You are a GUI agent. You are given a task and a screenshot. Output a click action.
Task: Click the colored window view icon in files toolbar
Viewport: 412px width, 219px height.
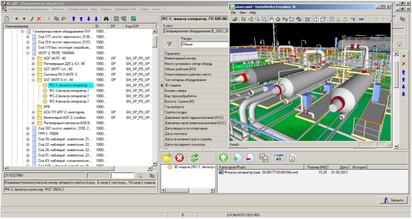point(278,158)
